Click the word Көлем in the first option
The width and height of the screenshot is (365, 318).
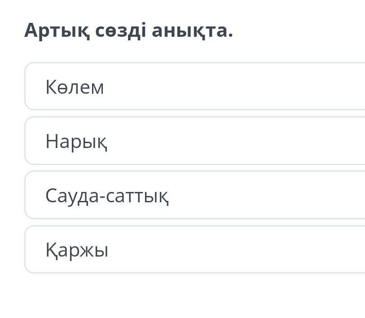tap(75, 87)
